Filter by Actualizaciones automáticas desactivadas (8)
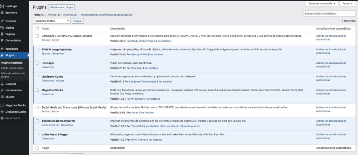This screenshot has height=155, width=358. [106, 15]
